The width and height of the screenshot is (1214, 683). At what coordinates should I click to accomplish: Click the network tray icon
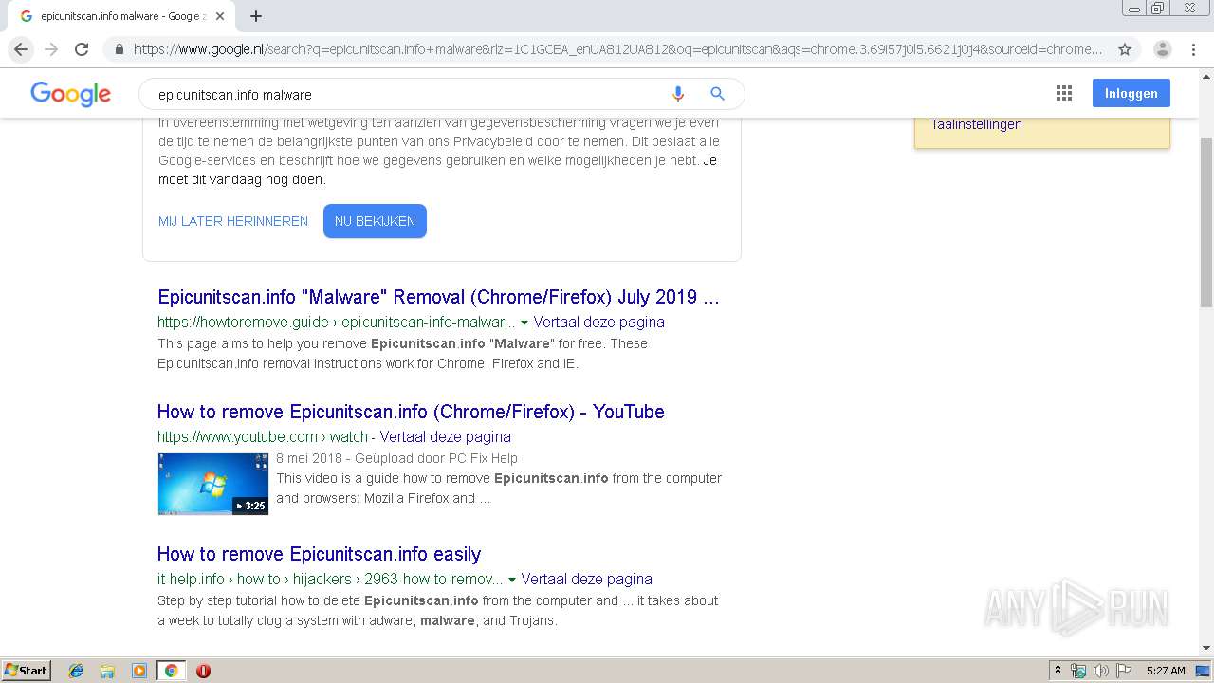click(1077, 671)
